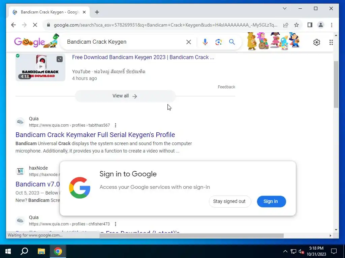This screenshot has height=258, width=345.
Task: Open Bandicam Crack Keymaker Full Serial Keygen's Profile
Action: 95,135
